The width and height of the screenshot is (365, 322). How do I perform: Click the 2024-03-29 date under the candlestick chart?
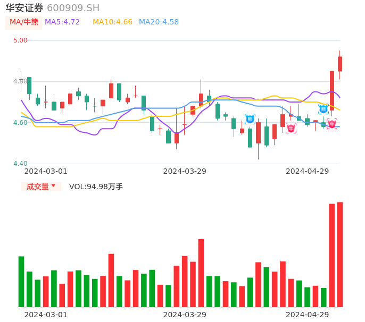tap(185, 171)
